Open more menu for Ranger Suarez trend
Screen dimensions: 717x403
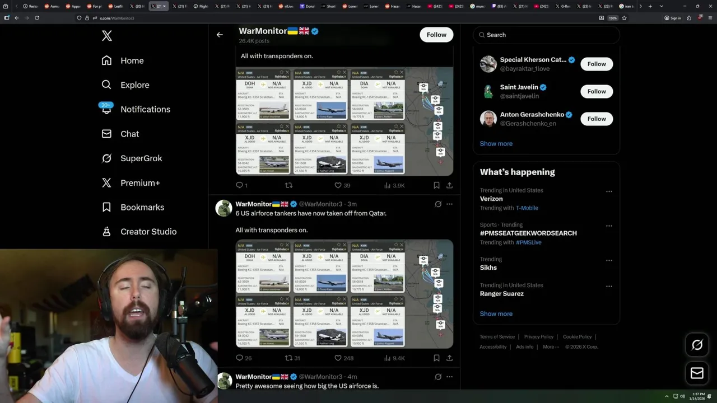coord(609,287)
